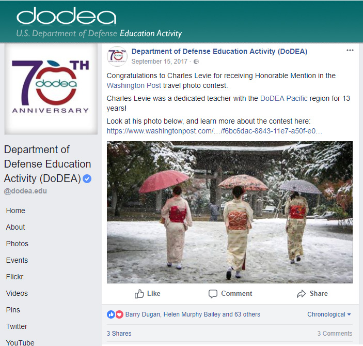This screenshot has height=346, width=363.
Task: Click the small 70th profile avatar on post
Action: (x=117, y=56)
